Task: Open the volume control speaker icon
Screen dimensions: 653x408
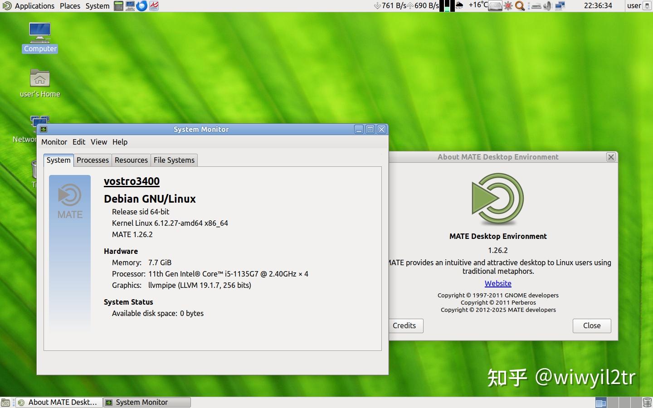Action: [547, 6]
